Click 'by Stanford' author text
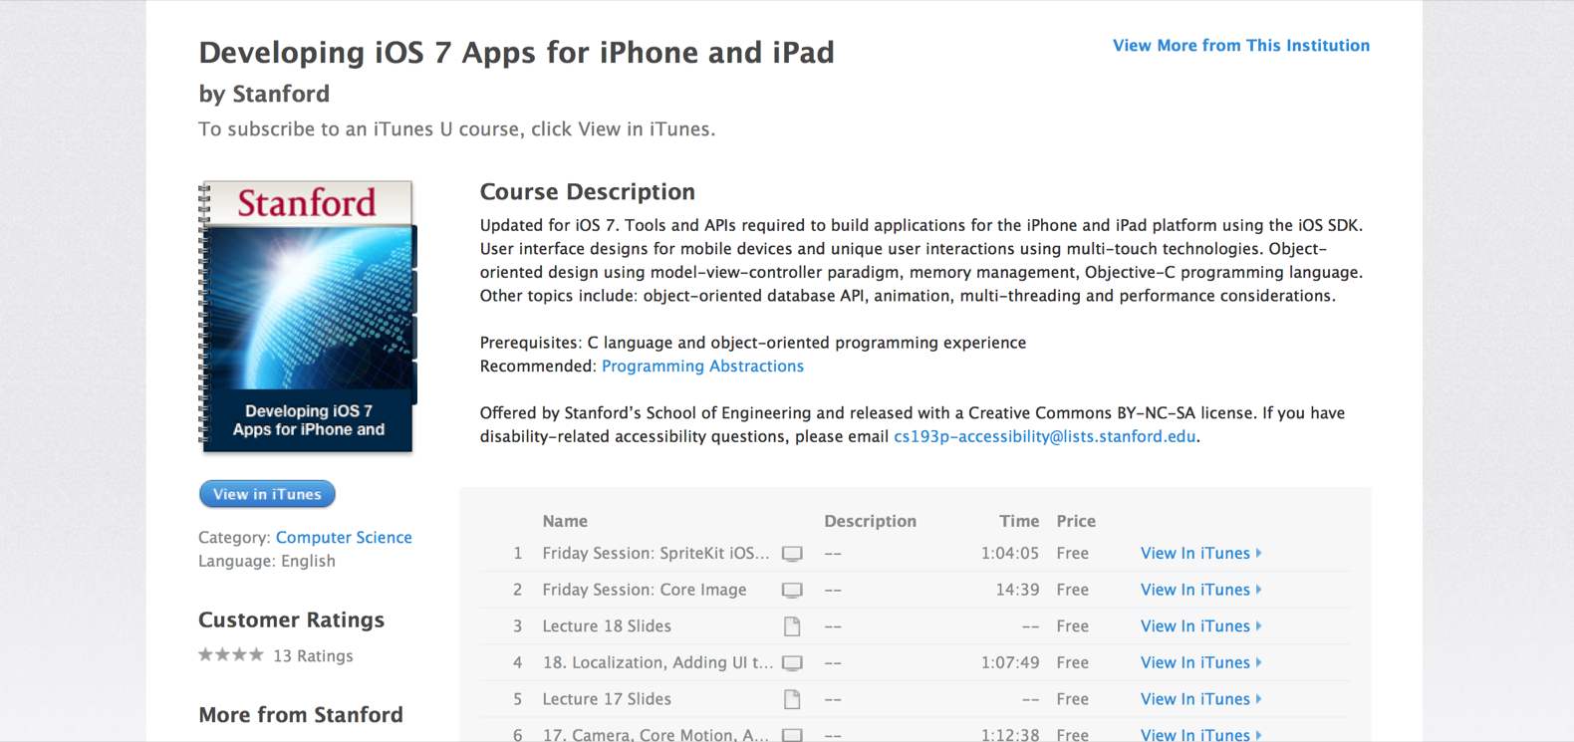This screenshot has height=742, width=1574. [x=264, y=94]
